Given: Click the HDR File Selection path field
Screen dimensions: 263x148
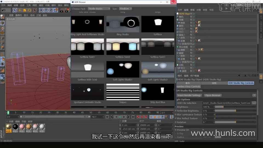Looking at the screenshot, I should coord(227,103).
